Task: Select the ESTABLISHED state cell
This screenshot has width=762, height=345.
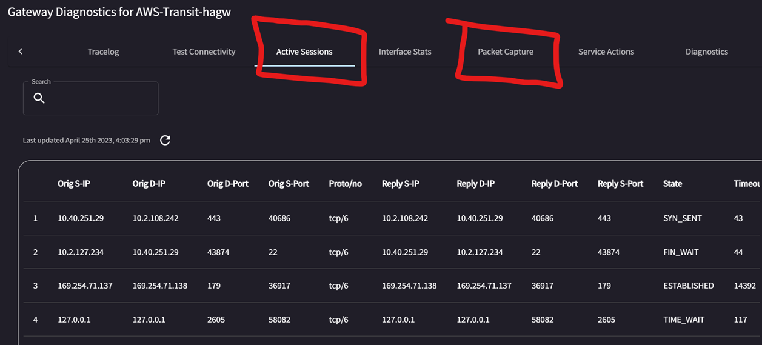Action: click(689, 286)
